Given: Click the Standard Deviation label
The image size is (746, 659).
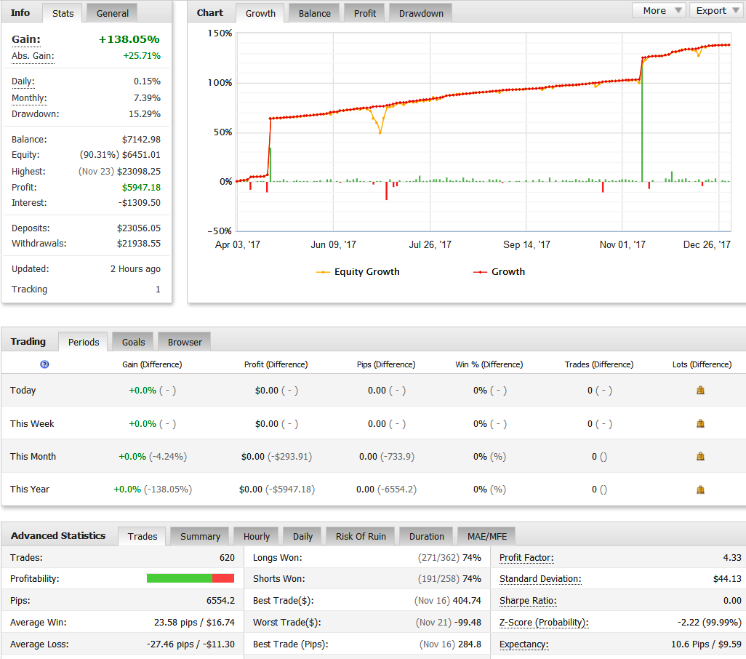Looking at the screenshot, I should click(540, 579).
